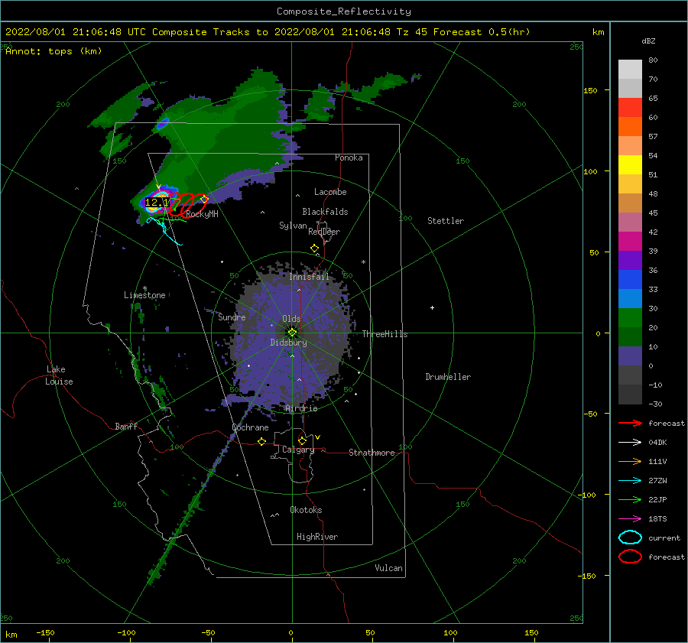This screenshot has width=688, height=643.
Task: Click the yellow radar site marker near Didsbury
Action: click(292, 333)
